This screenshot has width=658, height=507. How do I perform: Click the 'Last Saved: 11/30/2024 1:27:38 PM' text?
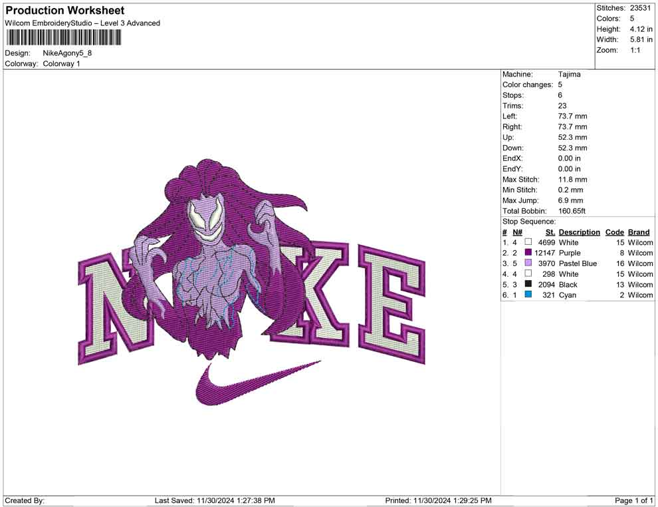215,500
